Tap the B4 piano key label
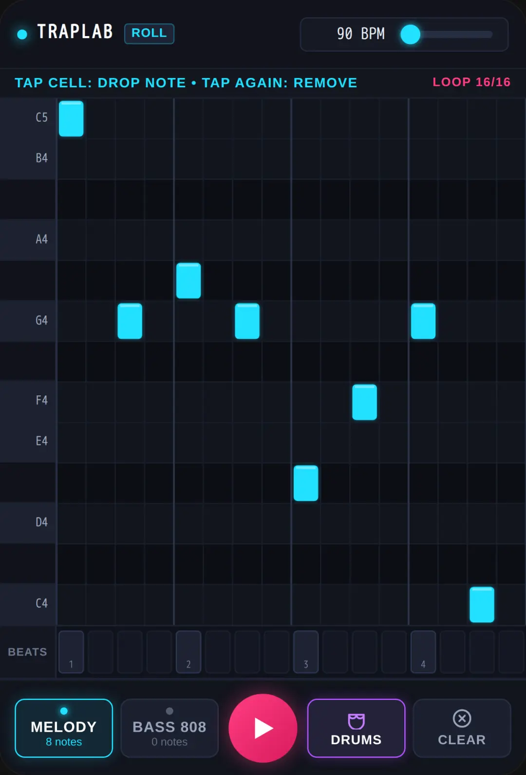 click(x=28, y=158)
